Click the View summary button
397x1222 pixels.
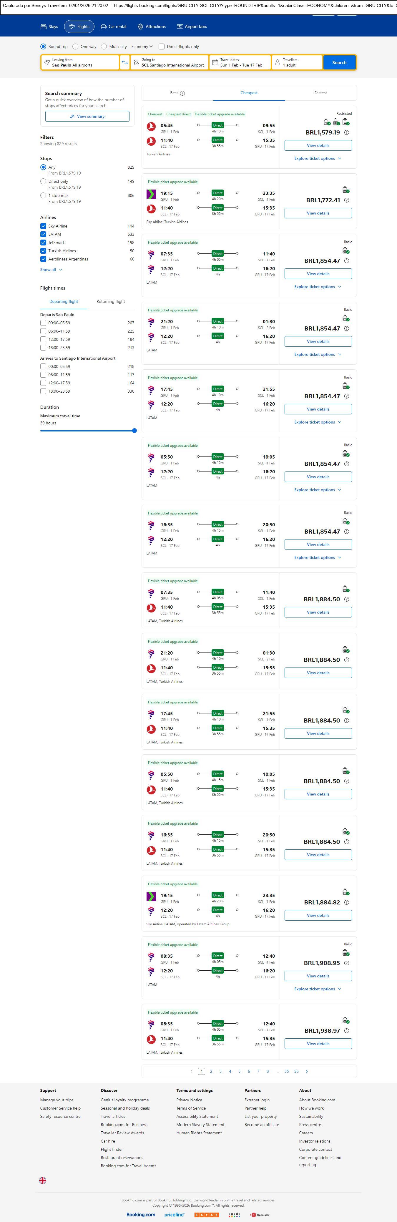click(87, 116)
